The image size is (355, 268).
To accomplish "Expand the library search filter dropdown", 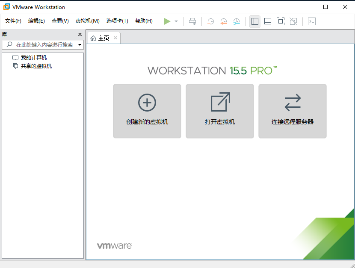I will coord(80,45).
